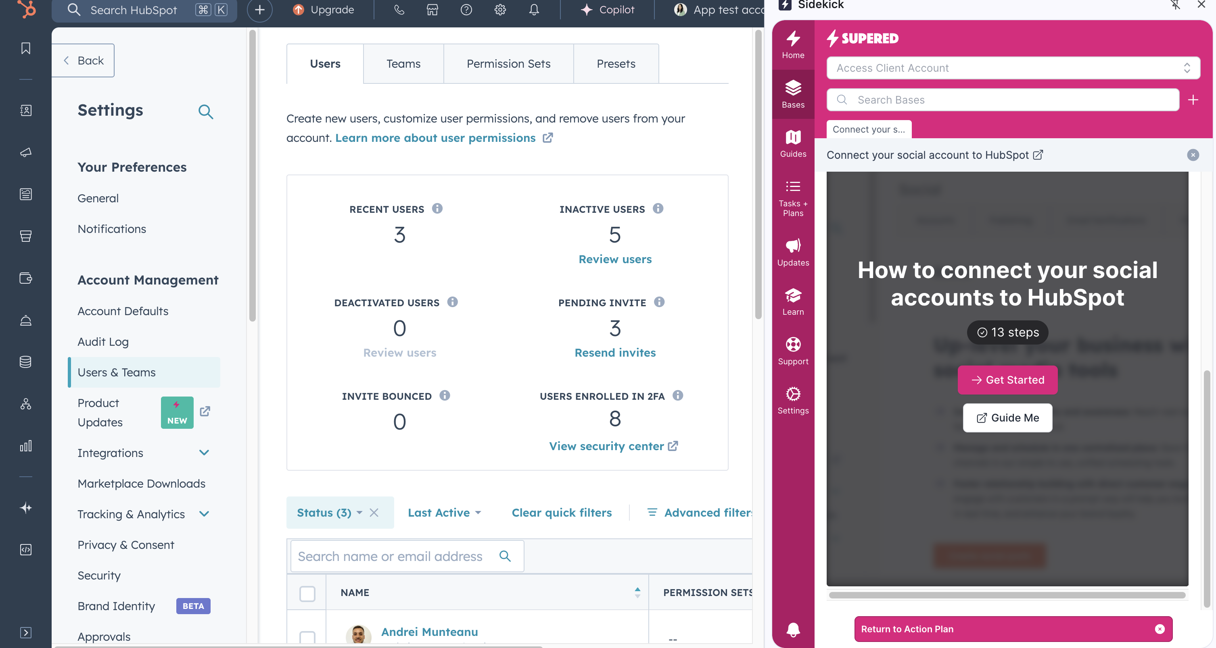The height and width of the screenshot is (648, 1216).
Task: Click the Guide Me button
Action: point(1007,417)
